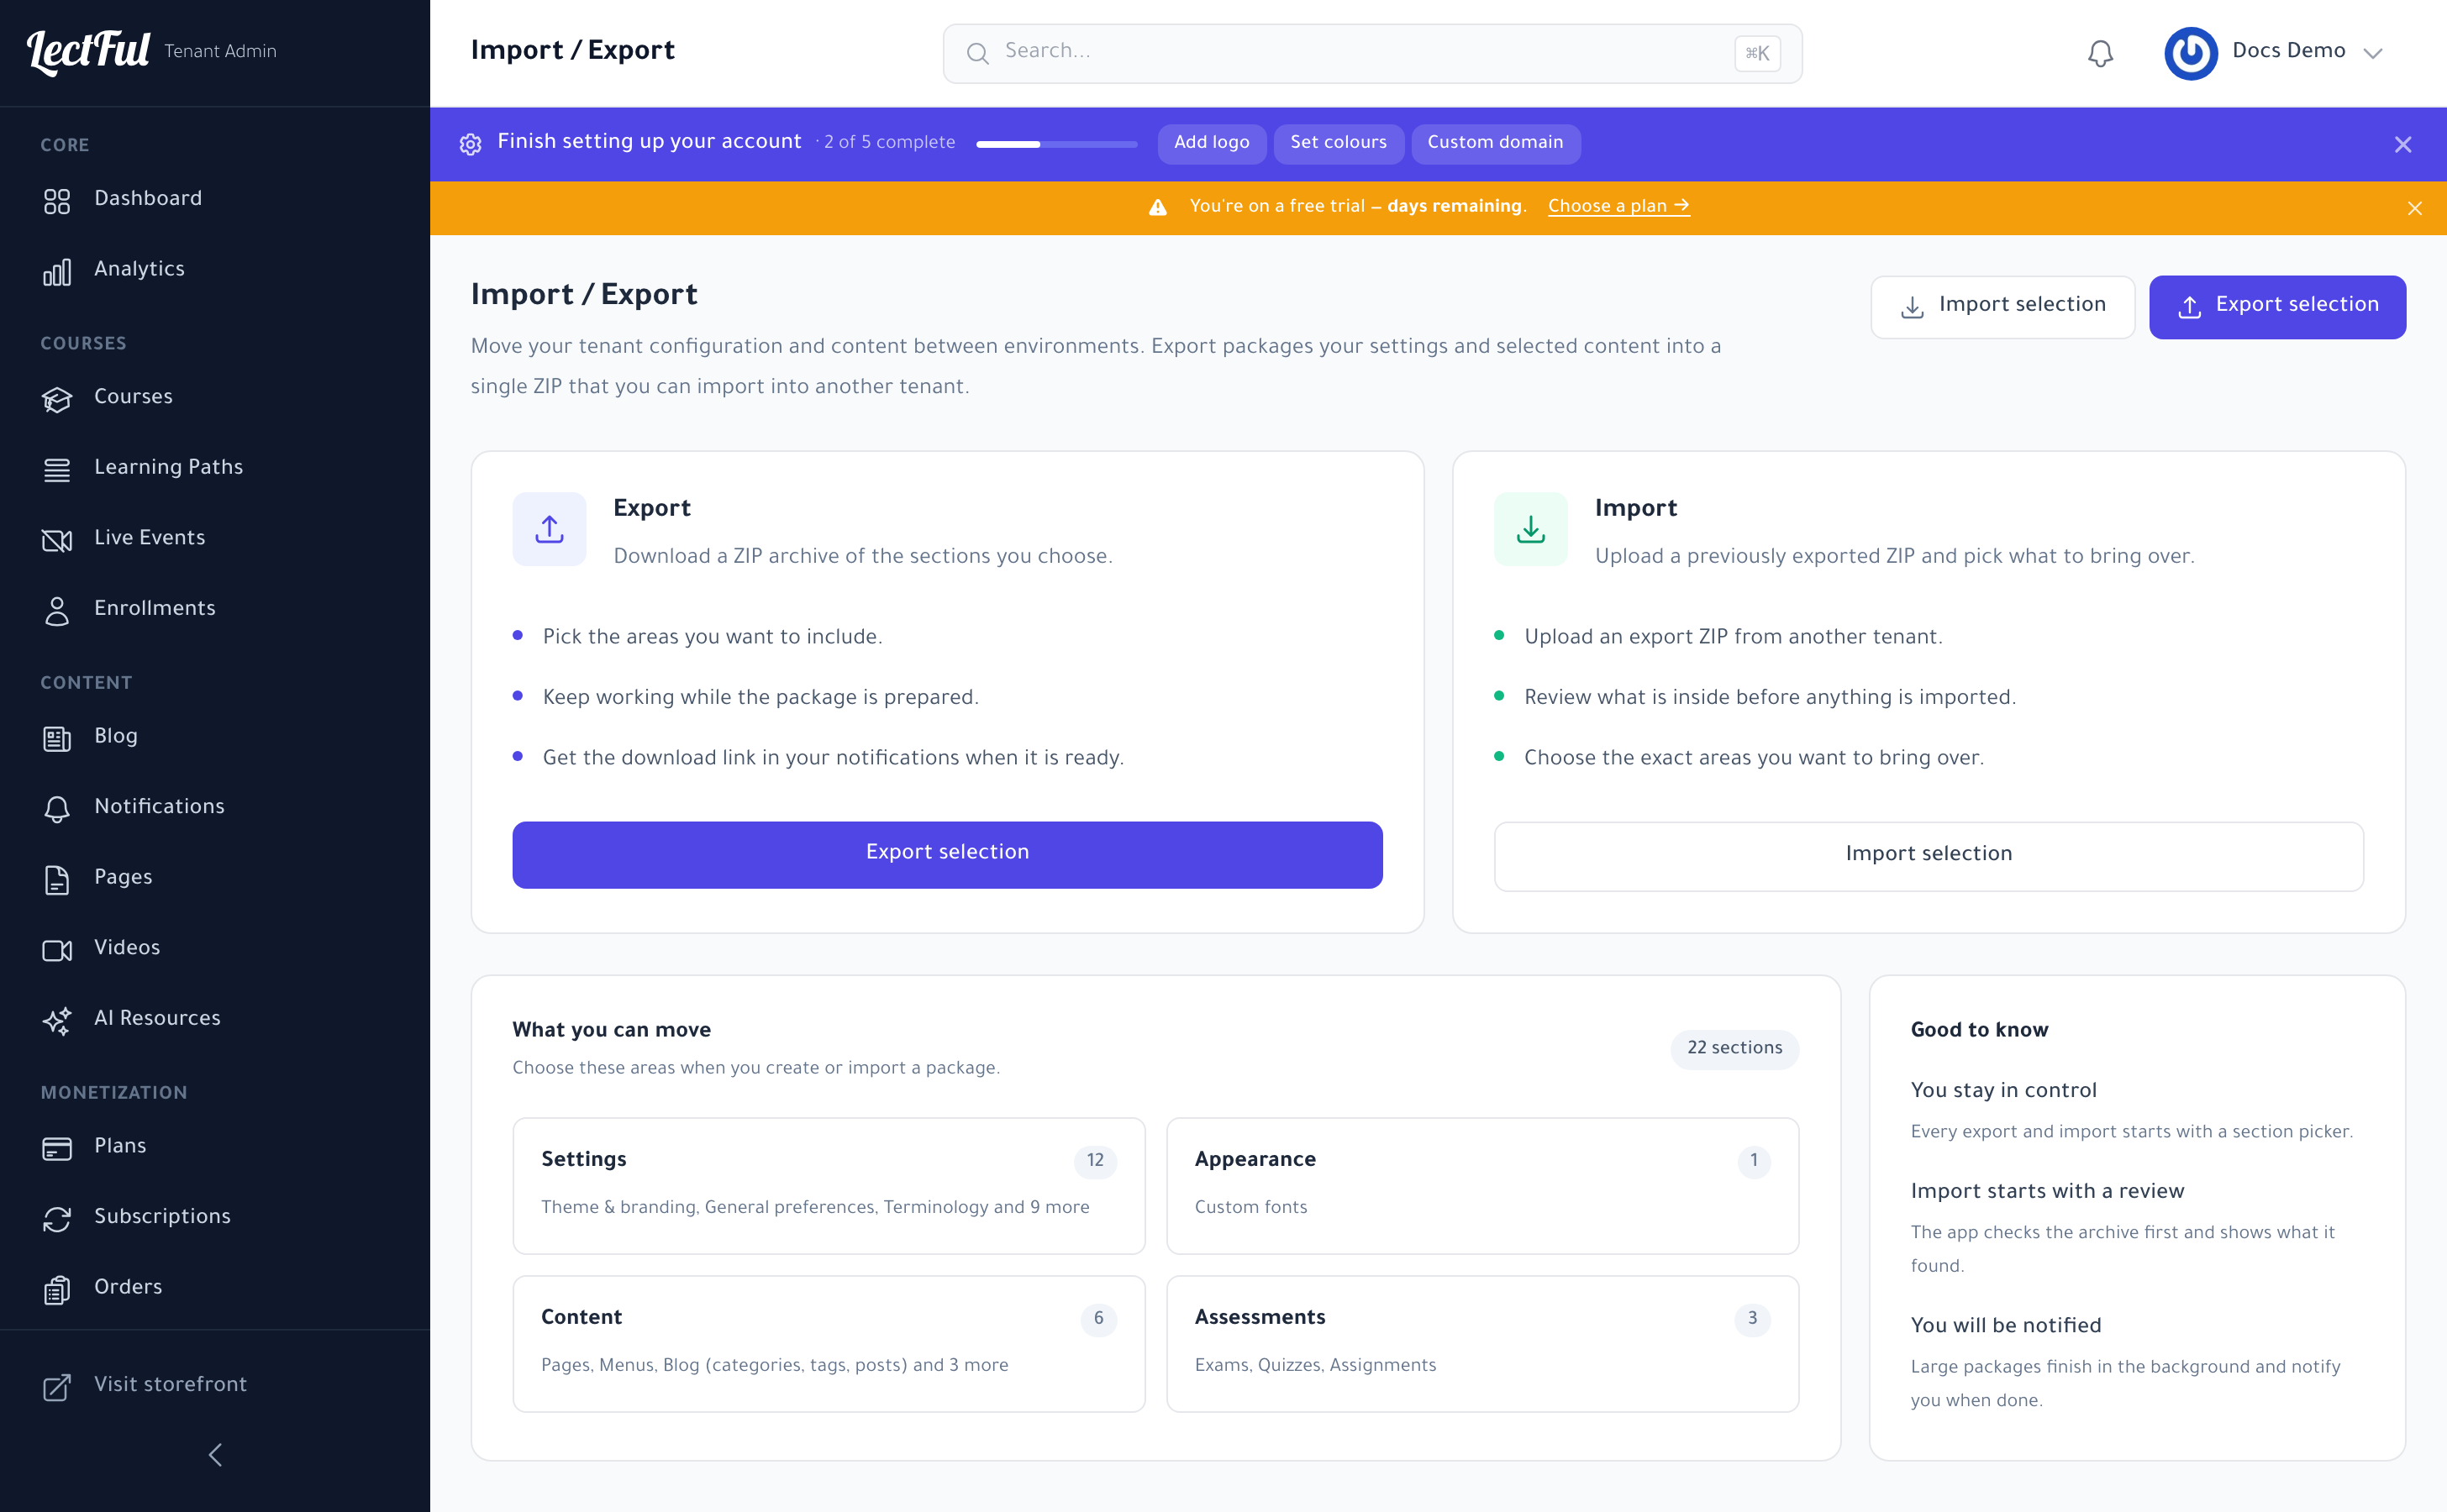Screen dimensions: 2447x1512
Task: Click the LectFul logo
Action: (88, 51)
